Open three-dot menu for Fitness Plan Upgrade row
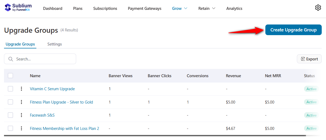The width and height of the screenshot is (326, 140). pos(21,102)
